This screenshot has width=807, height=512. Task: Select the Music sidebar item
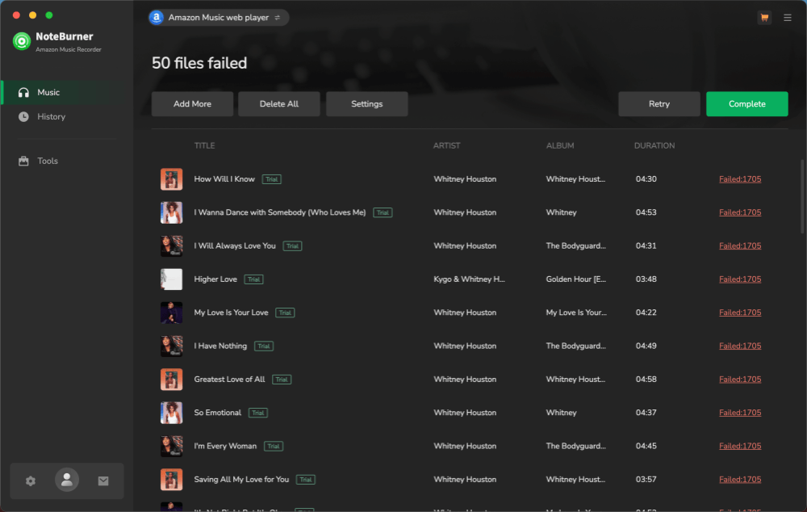click(x=67, y=92)
